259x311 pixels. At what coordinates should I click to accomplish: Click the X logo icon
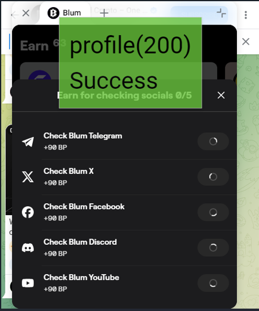[x=28, y=177]
